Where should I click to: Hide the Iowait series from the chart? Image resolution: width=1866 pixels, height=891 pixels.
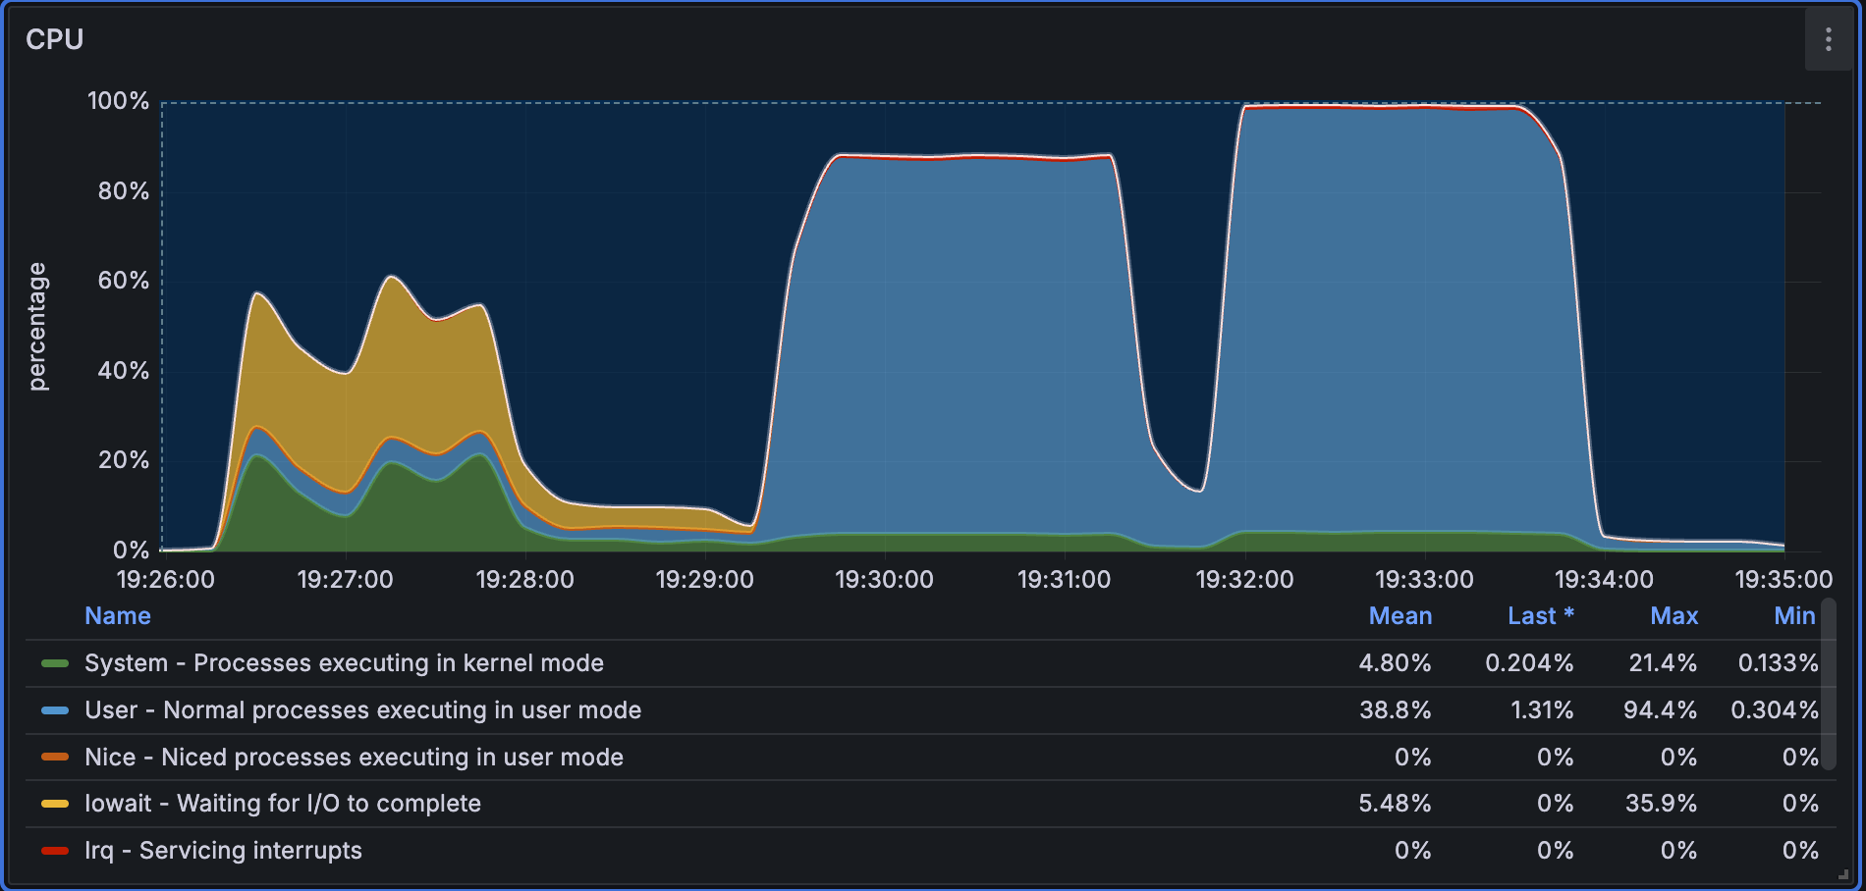[283, 804]
